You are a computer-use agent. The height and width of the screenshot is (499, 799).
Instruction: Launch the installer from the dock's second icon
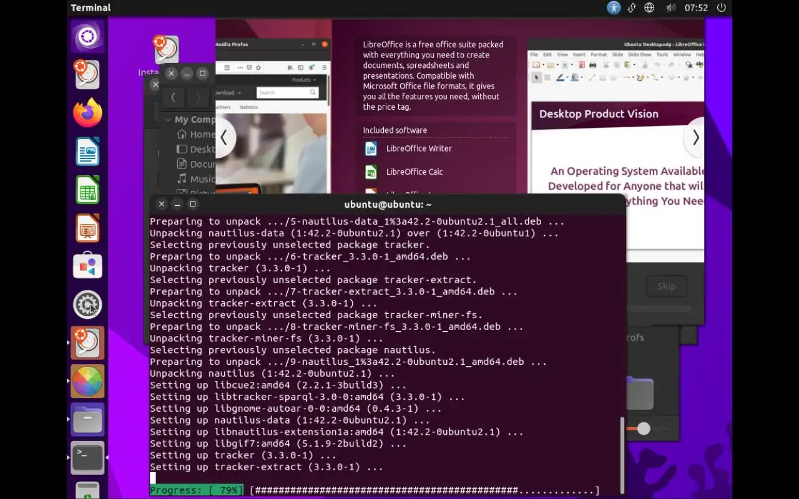tap(87, 75)
